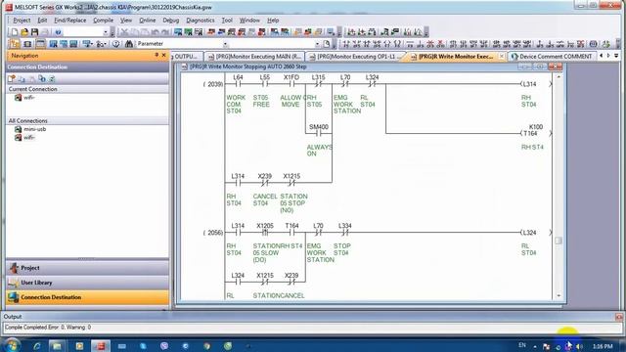
Task: Click the new connection icon in Navigation
Action: pyautogui.click(x=12, y=78)
